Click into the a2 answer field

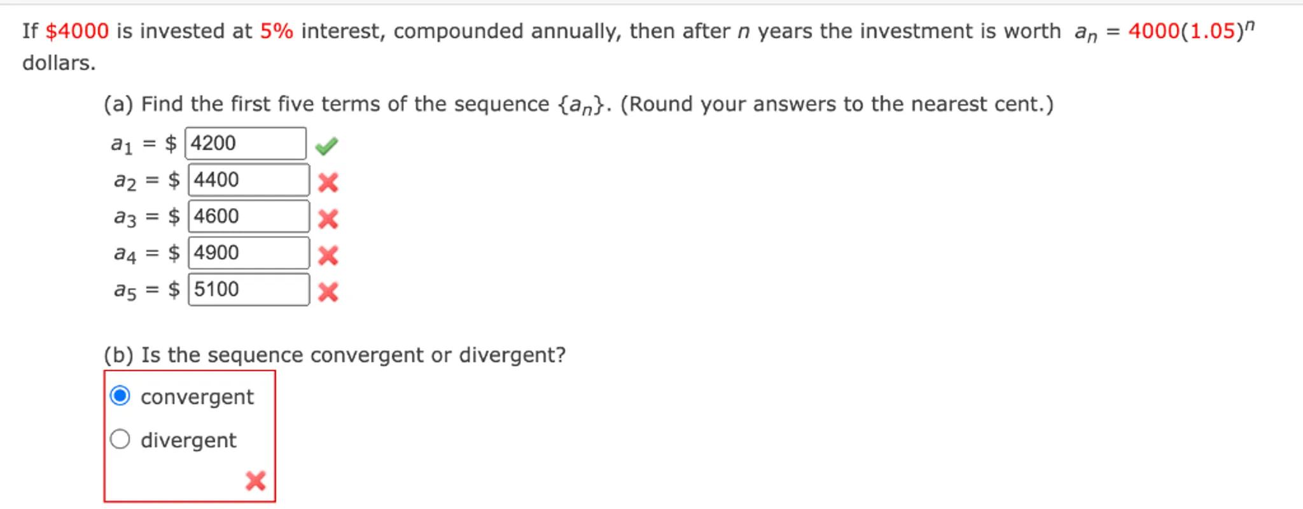coord(248,180)
